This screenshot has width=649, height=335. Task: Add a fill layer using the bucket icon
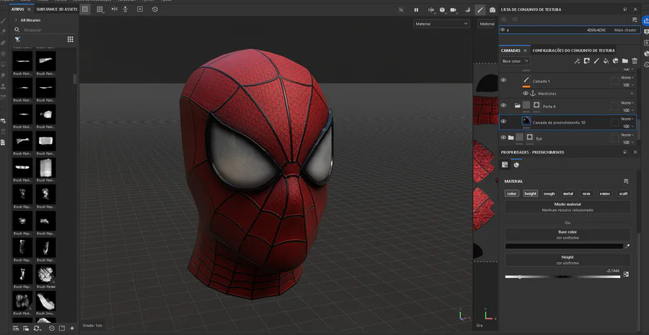coord(606,61)
